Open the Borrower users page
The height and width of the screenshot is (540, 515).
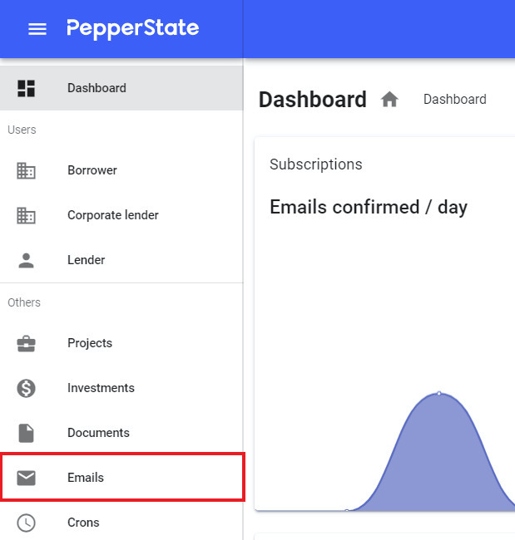point(92,170)
